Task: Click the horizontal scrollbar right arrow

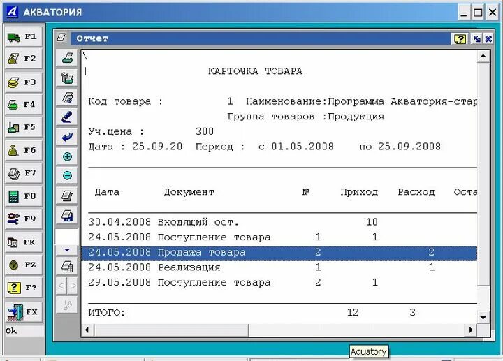Action: tap(471, 330)
